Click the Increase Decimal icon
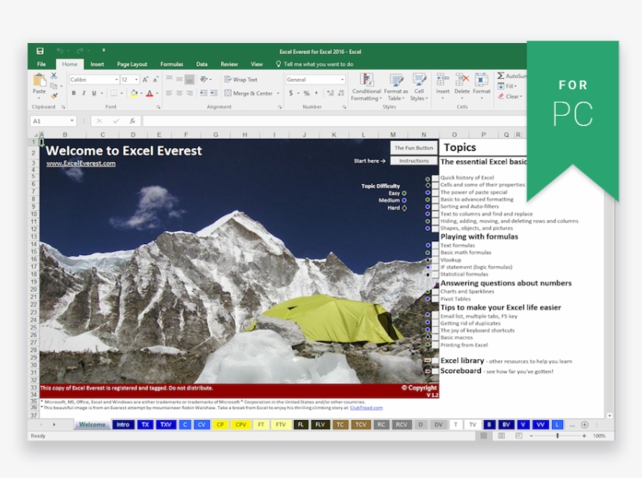642x478 pixels. [x=330, y=93]
